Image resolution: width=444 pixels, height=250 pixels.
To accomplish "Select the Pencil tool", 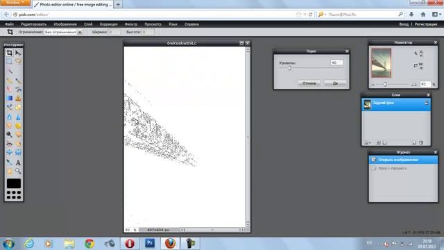I will (9, 81).
